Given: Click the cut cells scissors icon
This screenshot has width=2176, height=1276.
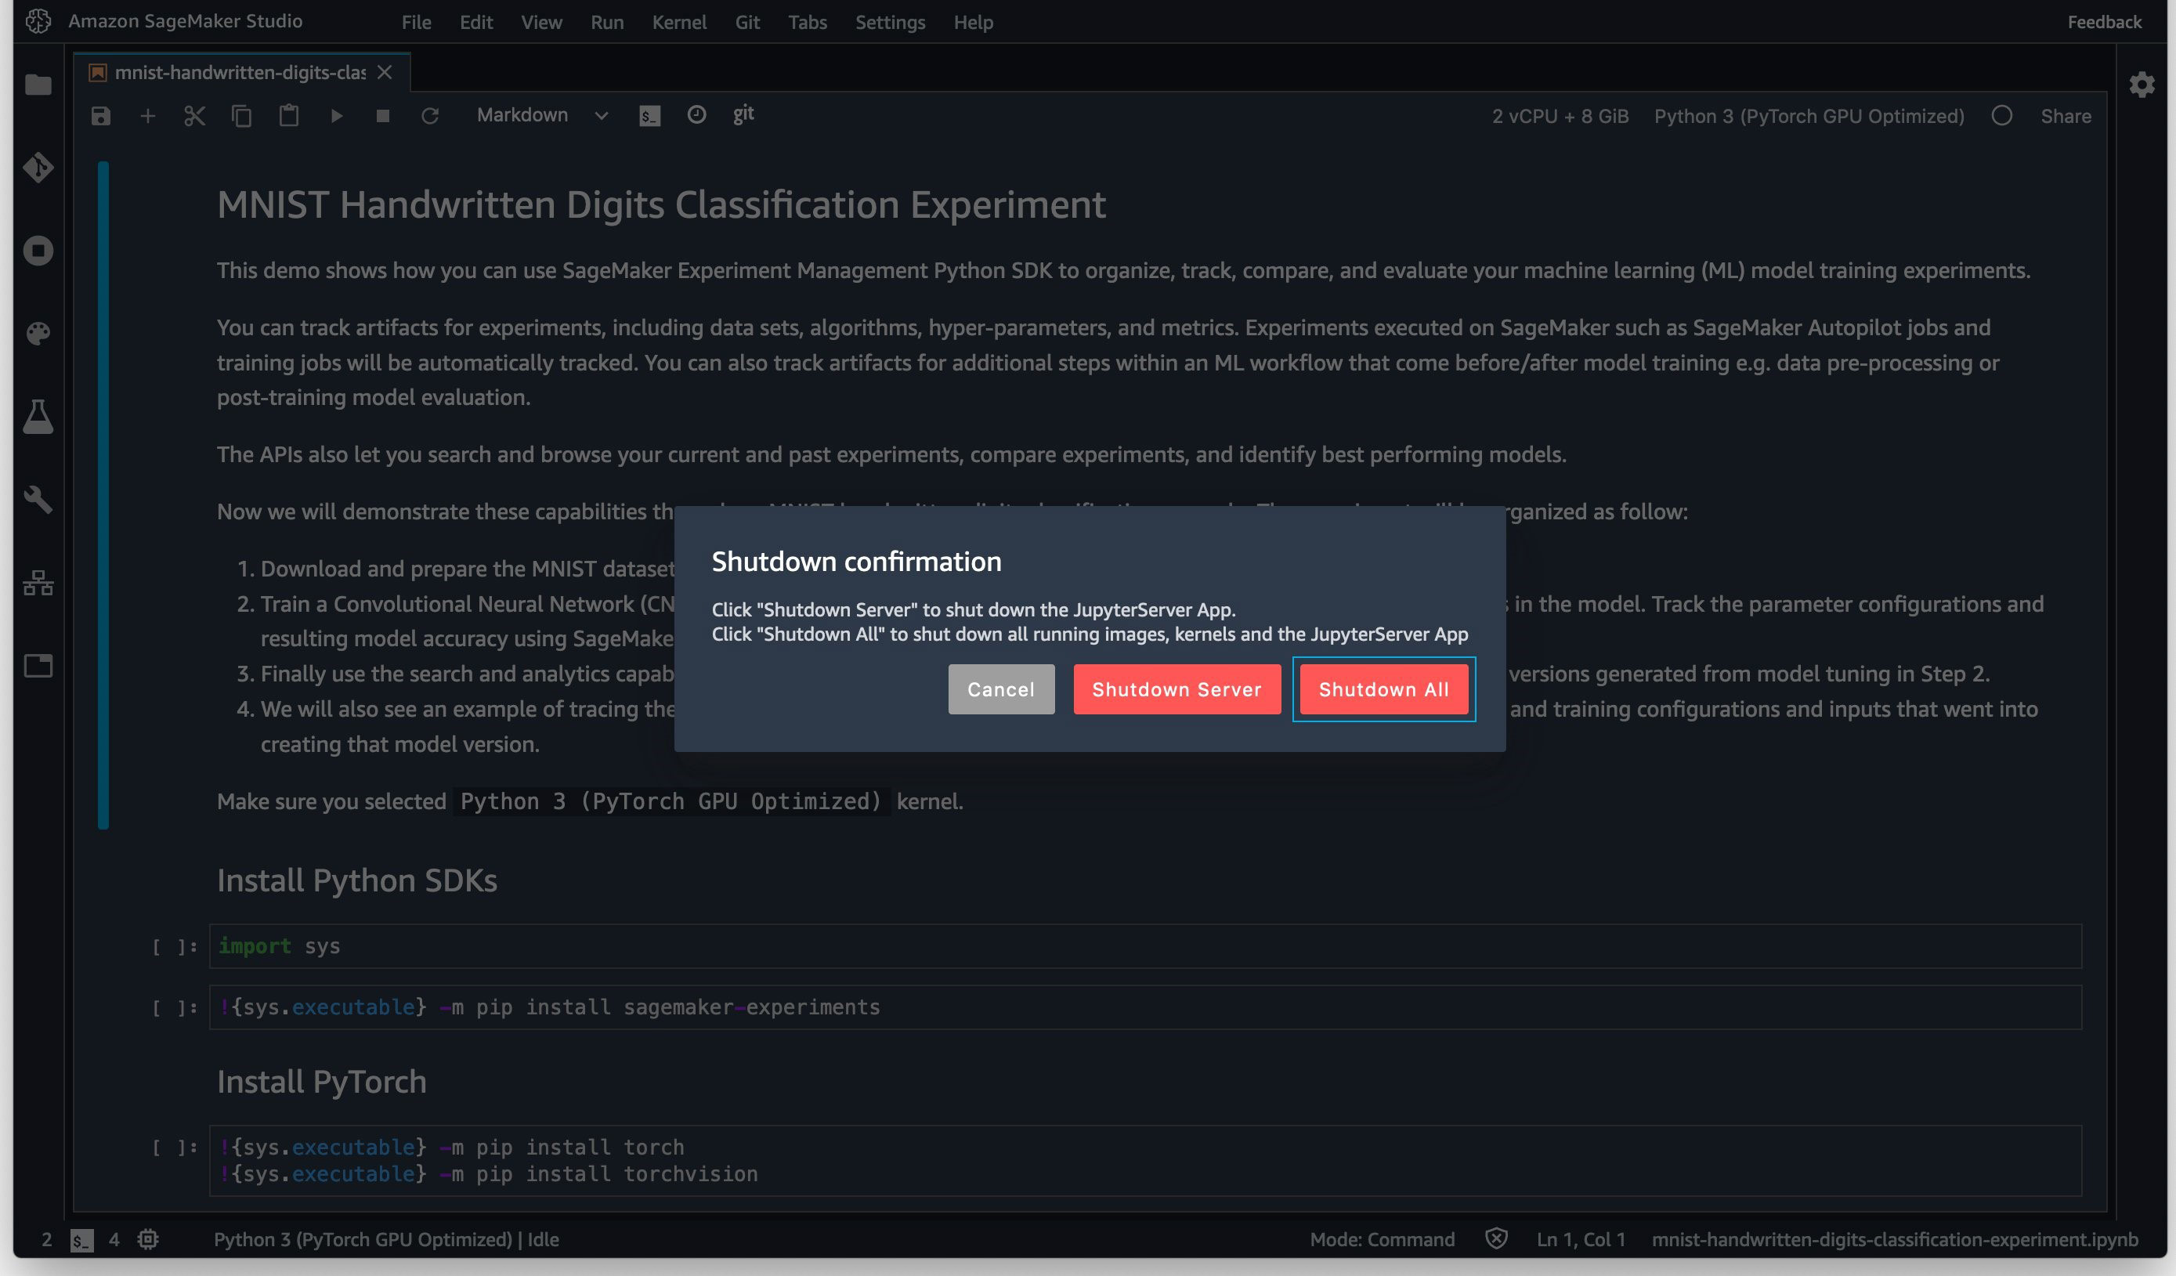Looking at the screenshot, I should (x=194, y=116).
